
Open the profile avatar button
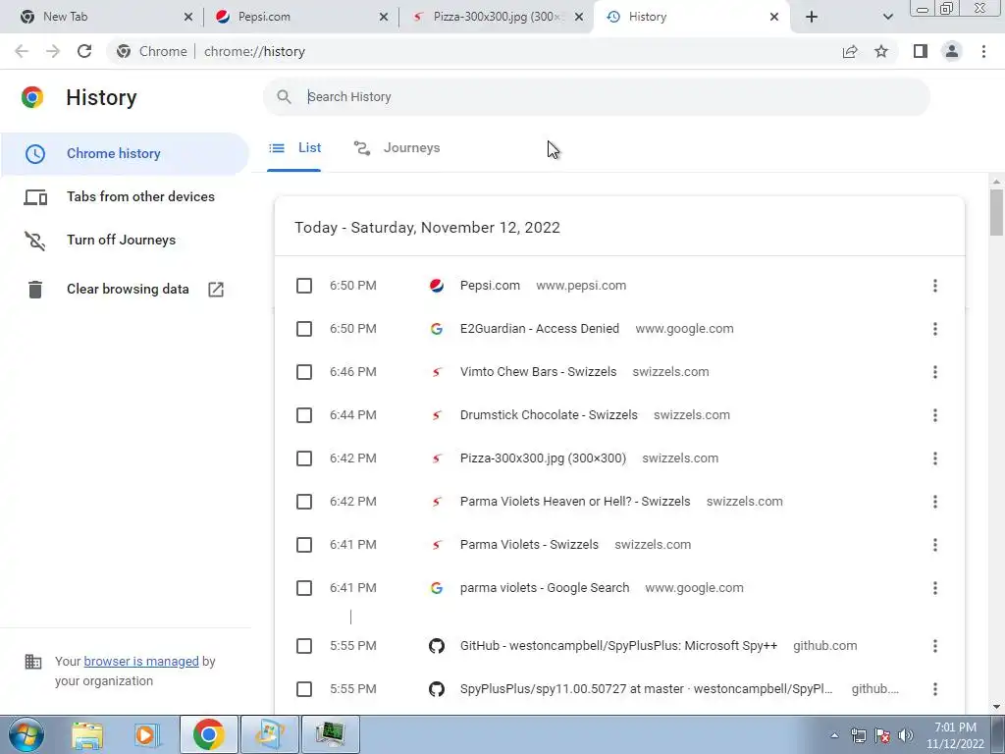(952, 51)
